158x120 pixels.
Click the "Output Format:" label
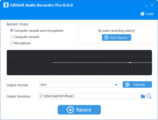[18, 85]
